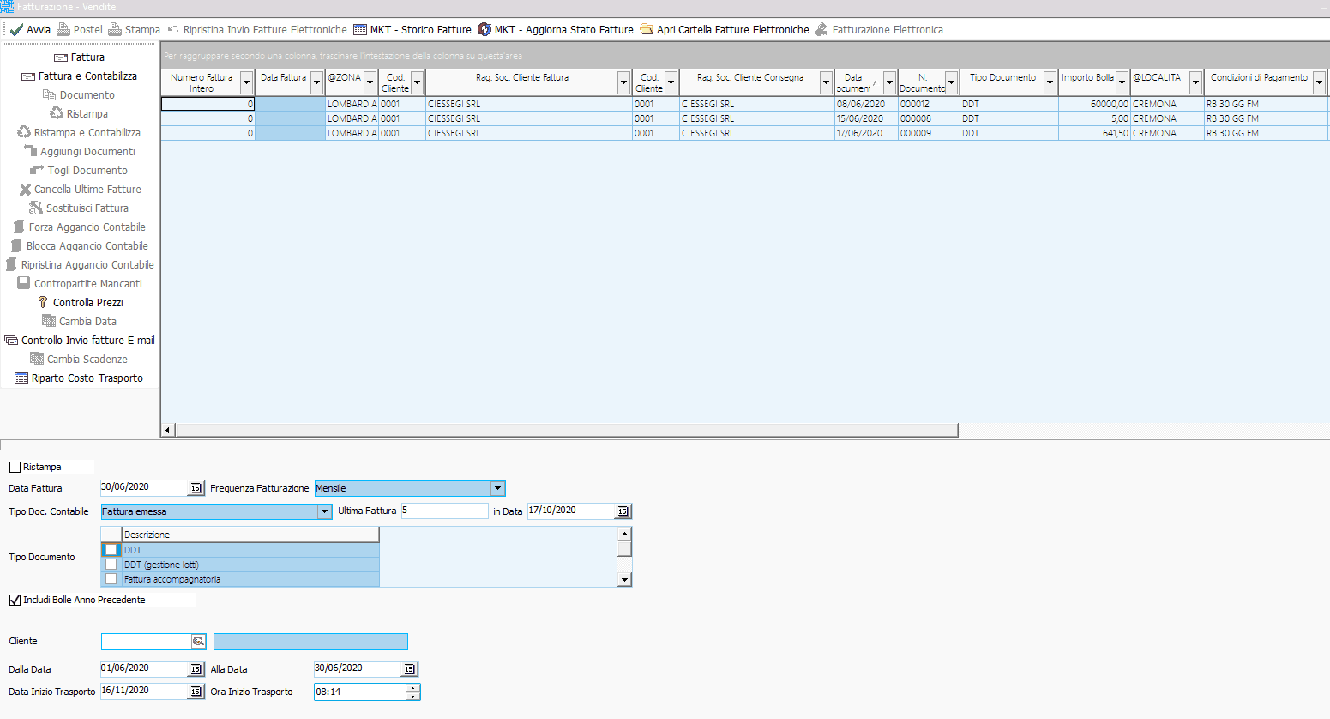Tick the Fattura accompagnatoria checkbox
1330x719 pixels.
point(111,579)
